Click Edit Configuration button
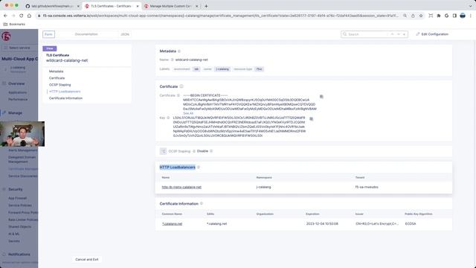Viewport: 476px width, 268px height. tap(432, 34)
